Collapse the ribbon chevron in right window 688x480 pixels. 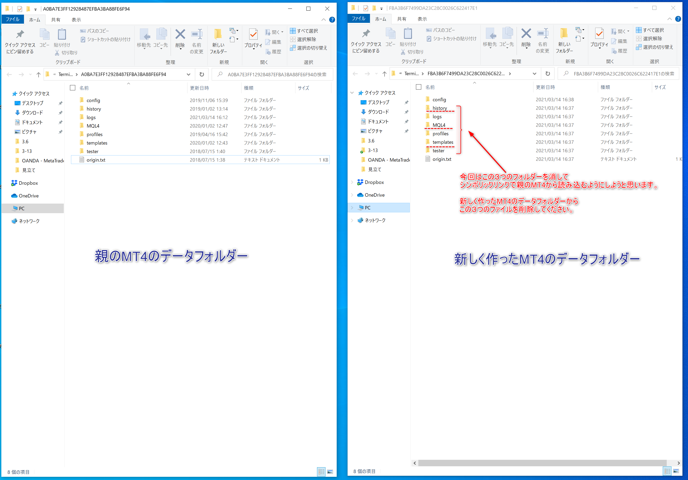(669, 19)
